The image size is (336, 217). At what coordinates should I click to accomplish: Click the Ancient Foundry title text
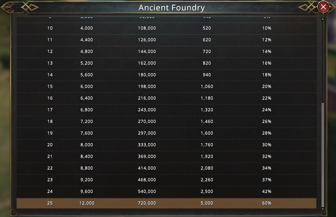click(x=172, y=8)
